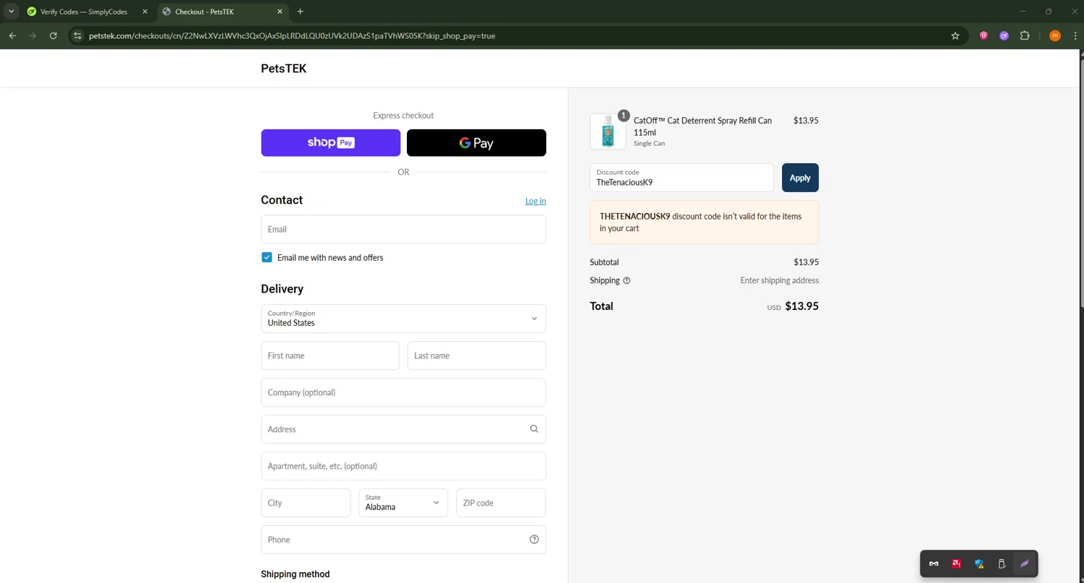Open the uBlock shield extension

point(984,35)
